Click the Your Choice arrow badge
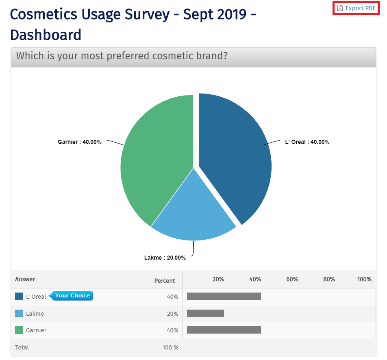387x360 pixels. (x=72, y=296)
